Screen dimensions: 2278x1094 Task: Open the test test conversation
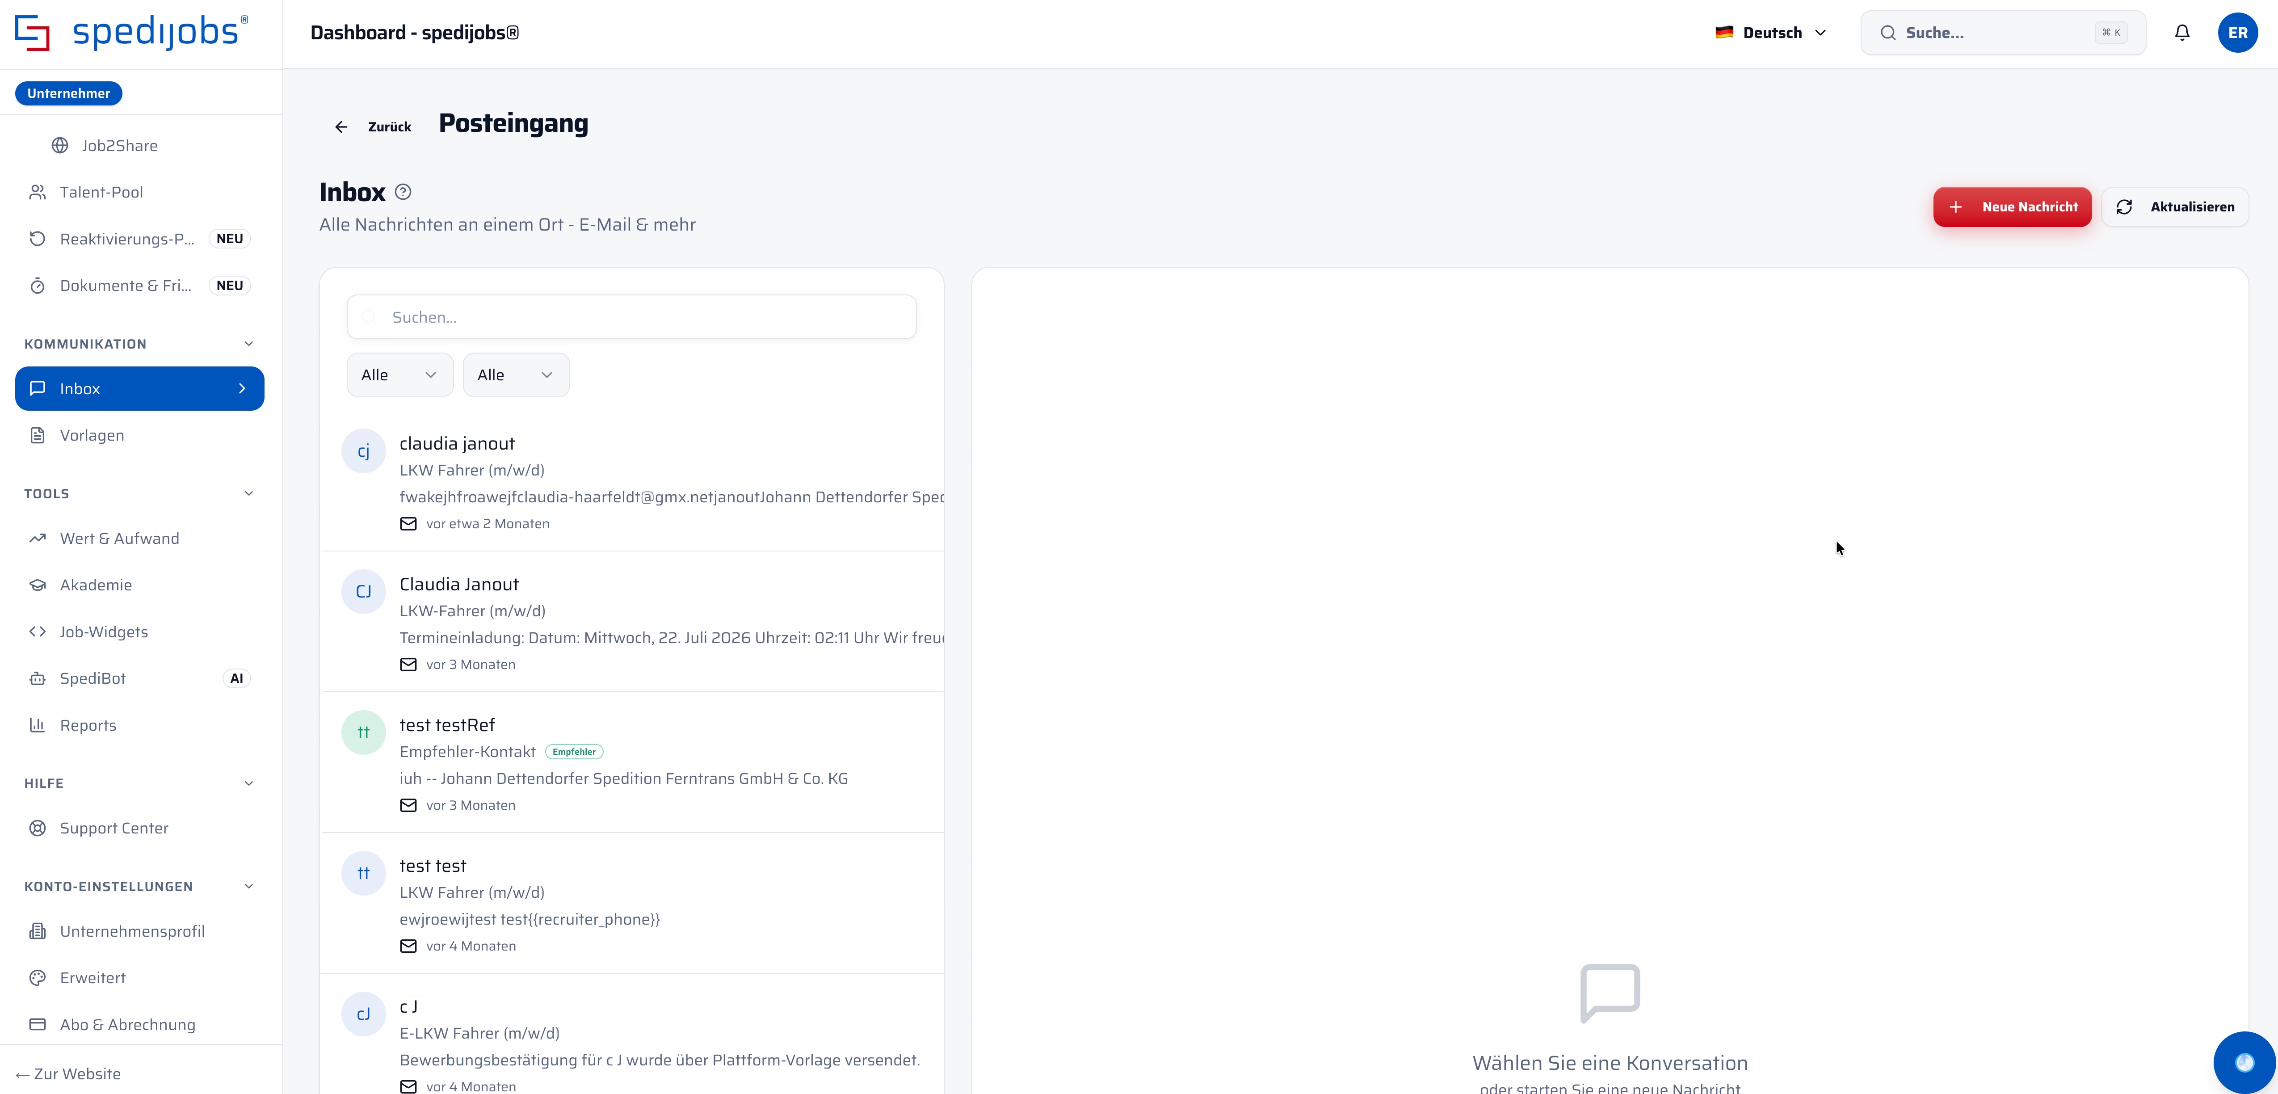631,904
